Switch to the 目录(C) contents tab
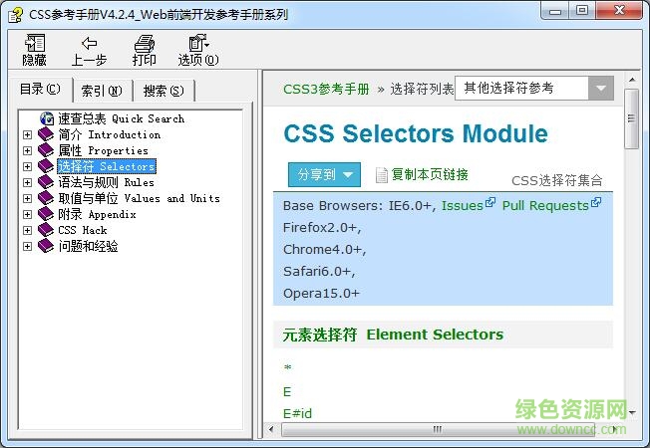Screen dimensions: 650x448 coord(41,89)
